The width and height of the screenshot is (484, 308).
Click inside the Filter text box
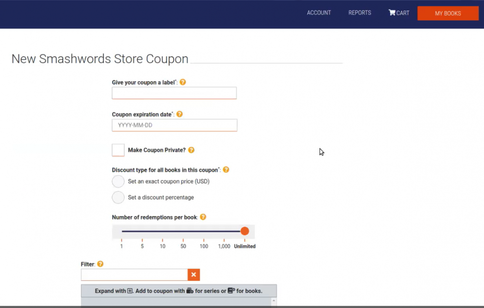pos(134,274)
